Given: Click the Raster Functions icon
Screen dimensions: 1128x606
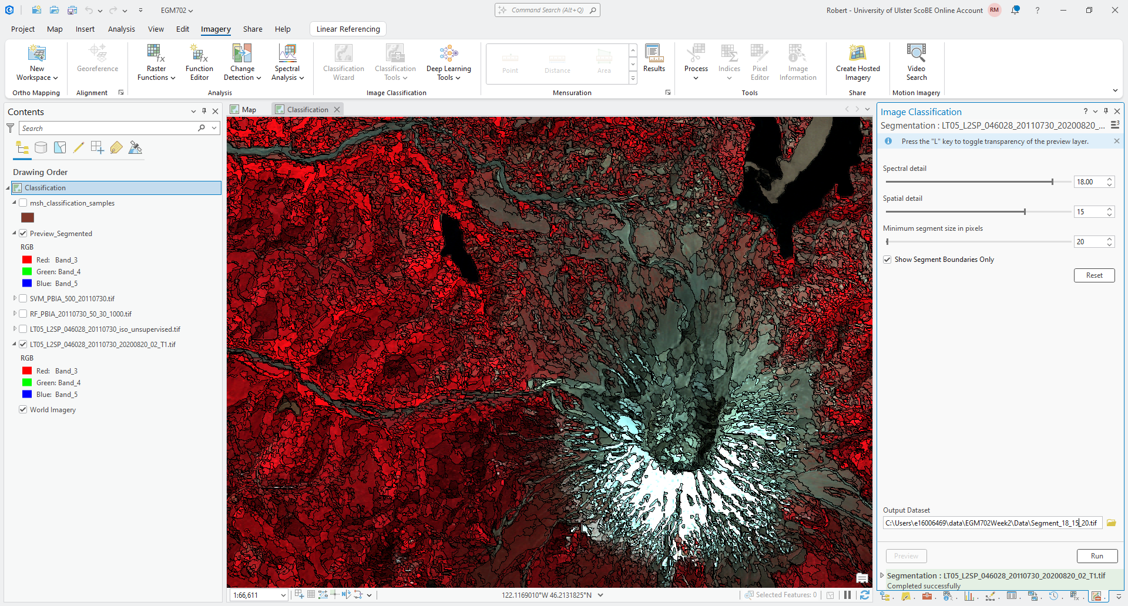Looking at the screenshot, I should coord(156,54).
